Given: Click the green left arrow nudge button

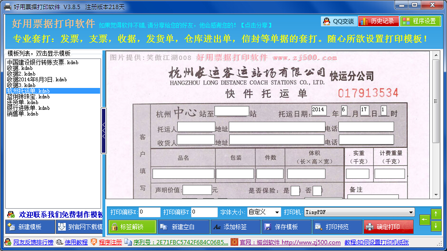Looking at the screenshot, I should [x=425, y=220].
